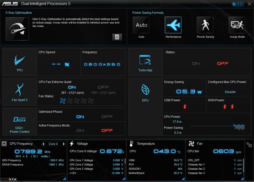The width and height of the screenshot is (254, 182).
Task: Switch to next core with right arrow
Action: 63,144
